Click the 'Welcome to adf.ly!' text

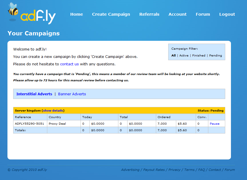tap(30, 49)
